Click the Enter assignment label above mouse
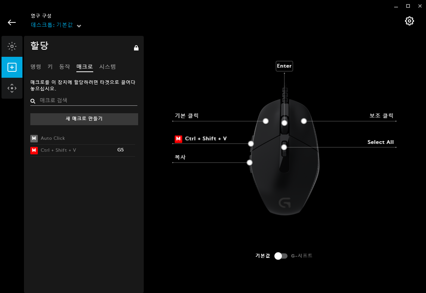Image resolution: width=426 pixels, height=293 pixels. click(x=284, y=66)
